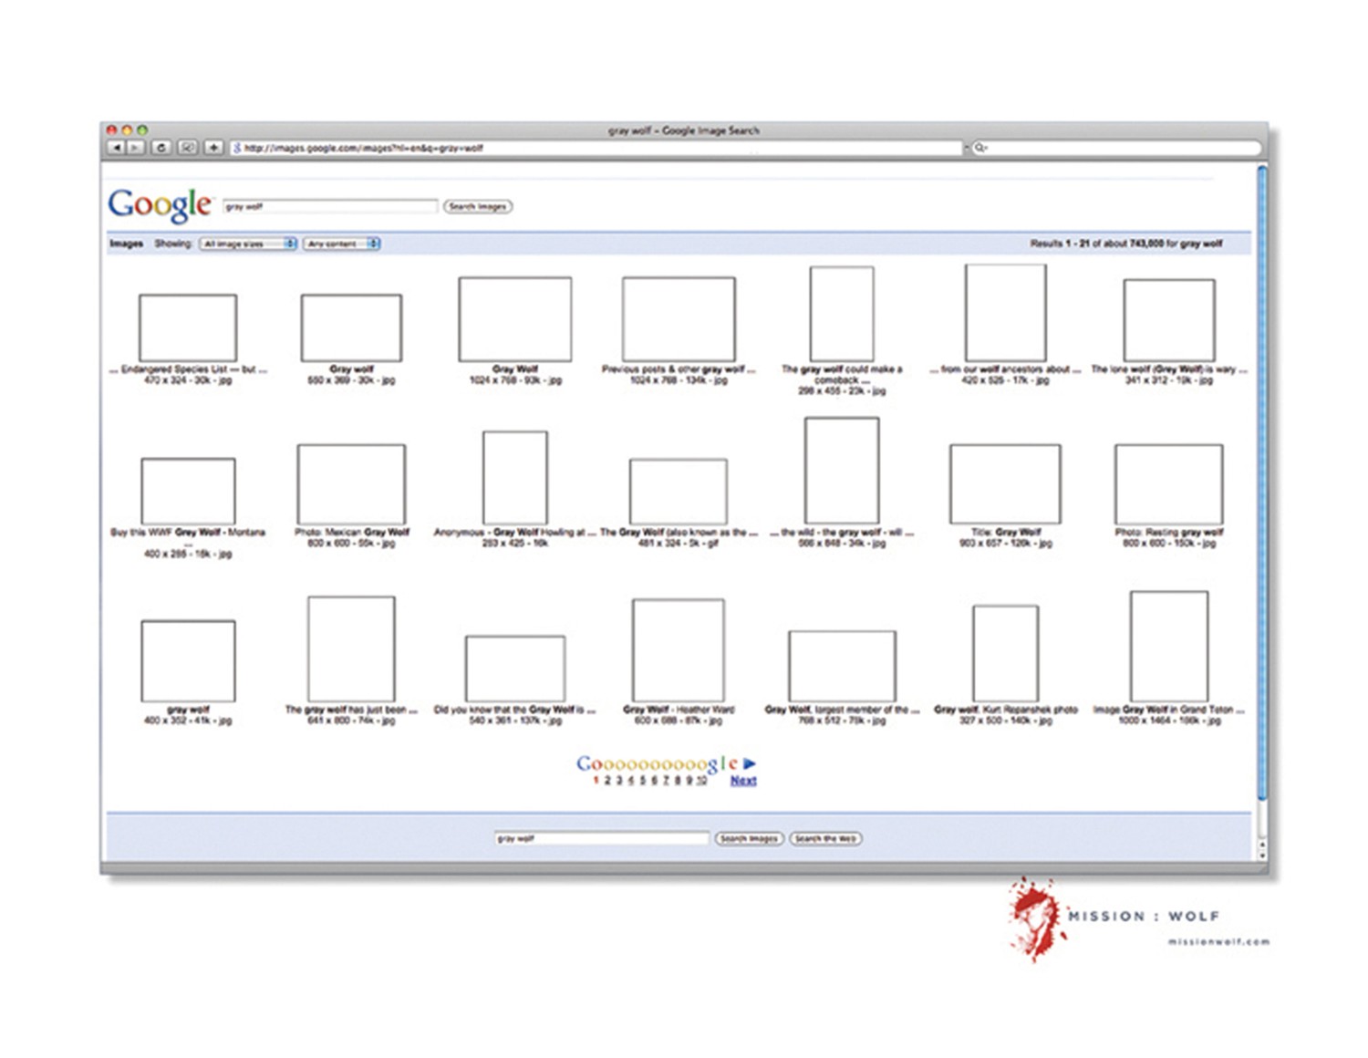Click the 'Gray Wolf - Heather Ward' caption text
The height and width of the screenshot is (1058, 1368).
tap(679, 710)
